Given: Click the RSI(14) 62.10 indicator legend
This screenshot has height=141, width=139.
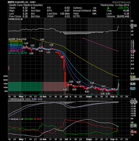Looking at the screenshot, I should click(16, 19).
